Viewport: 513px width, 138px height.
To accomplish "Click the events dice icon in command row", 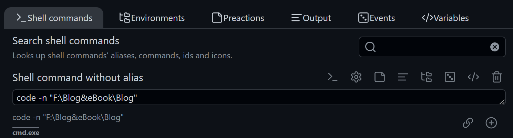I will [450, 77].
